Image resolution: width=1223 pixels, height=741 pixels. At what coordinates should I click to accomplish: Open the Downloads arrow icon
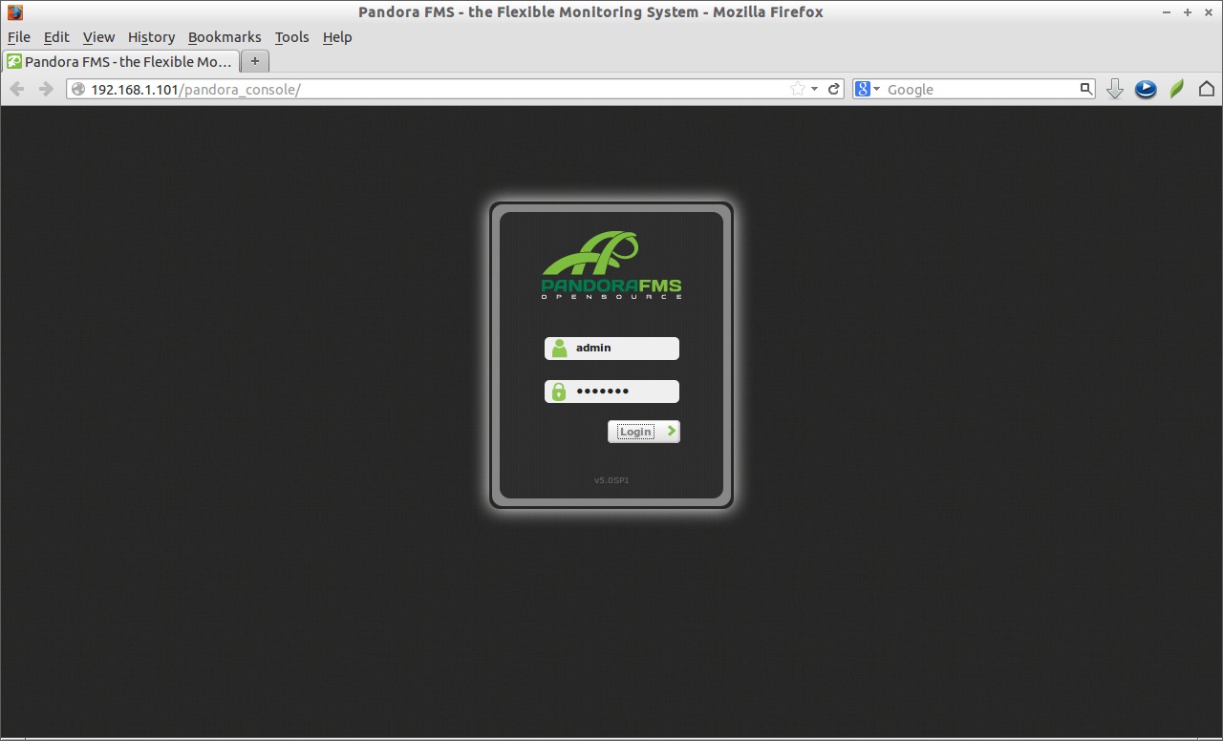point(1114,89)
